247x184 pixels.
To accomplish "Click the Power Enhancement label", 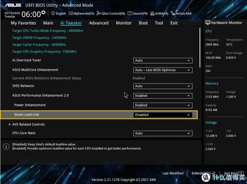I will (30, 105).
